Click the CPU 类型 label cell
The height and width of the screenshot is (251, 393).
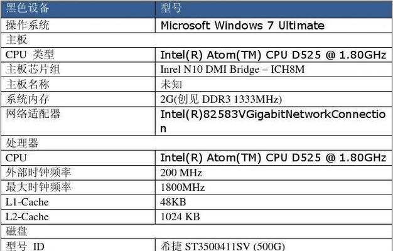click(78, 55)
